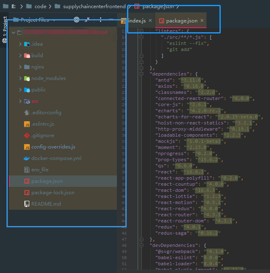Viewport: 270px width, 273px height.
Task: Expand the .idea folder
Action: point(20,44)
